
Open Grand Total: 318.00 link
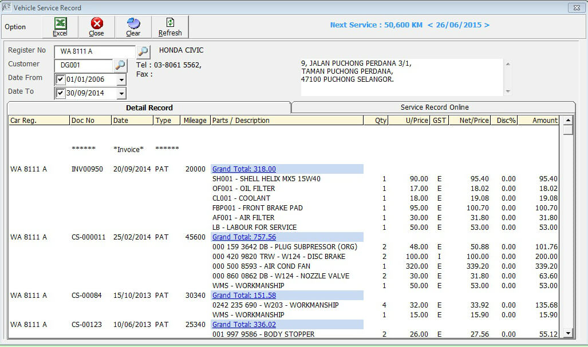tap(244, 169)
